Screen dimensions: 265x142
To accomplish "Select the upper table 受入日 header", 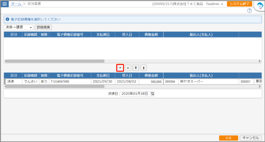I will point(127,34).
